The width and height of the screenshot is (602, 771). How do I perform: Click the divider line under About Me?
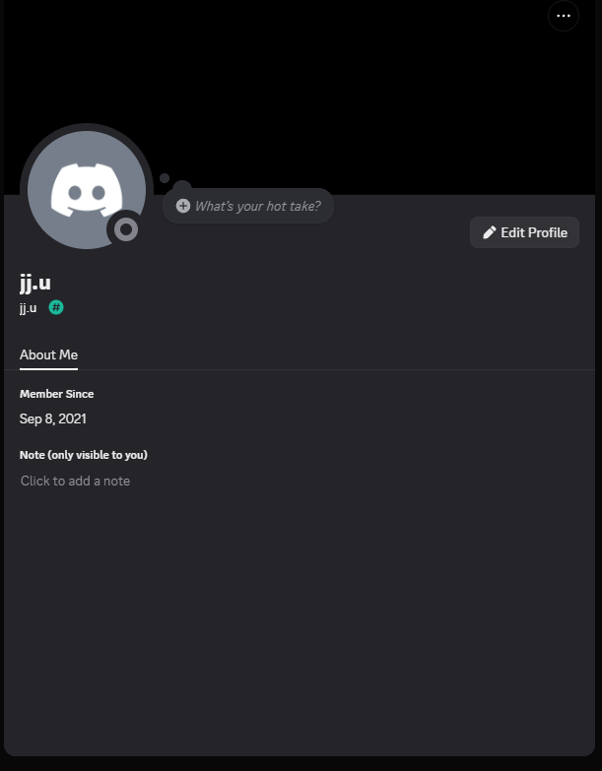(300, 369)
